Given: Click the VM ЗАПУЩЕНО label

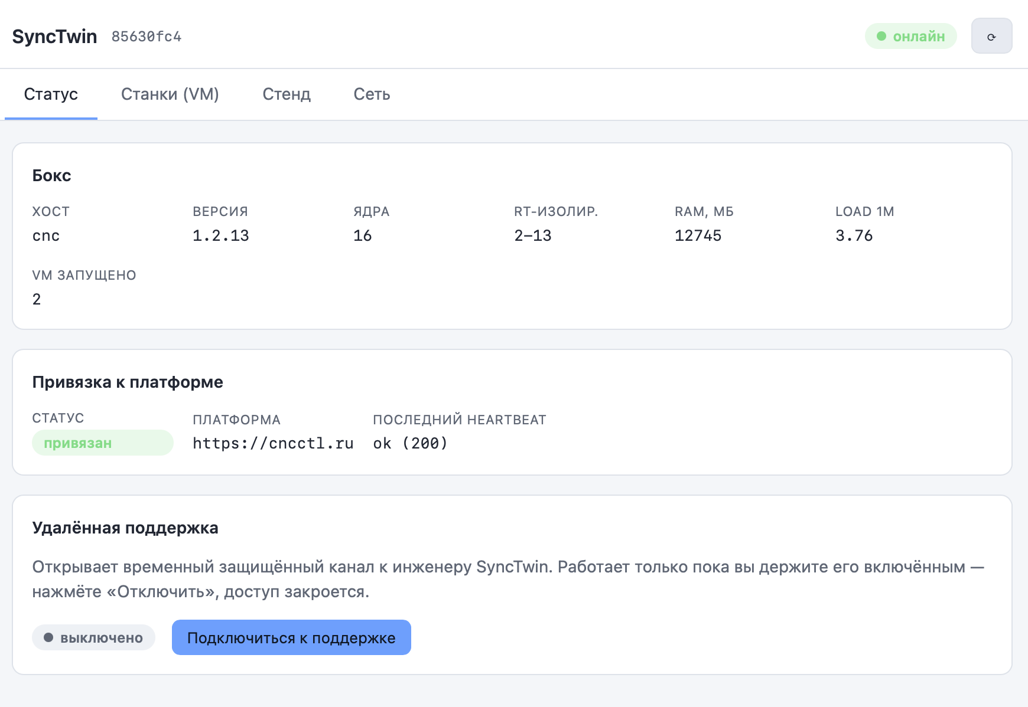Looking at the screenshot, I should (x=84, y=275).
